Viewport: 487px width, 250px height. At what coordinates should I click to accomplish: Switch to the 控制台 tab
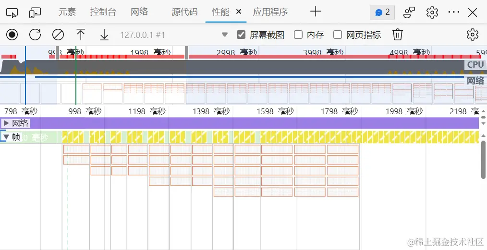click(103, 12)
